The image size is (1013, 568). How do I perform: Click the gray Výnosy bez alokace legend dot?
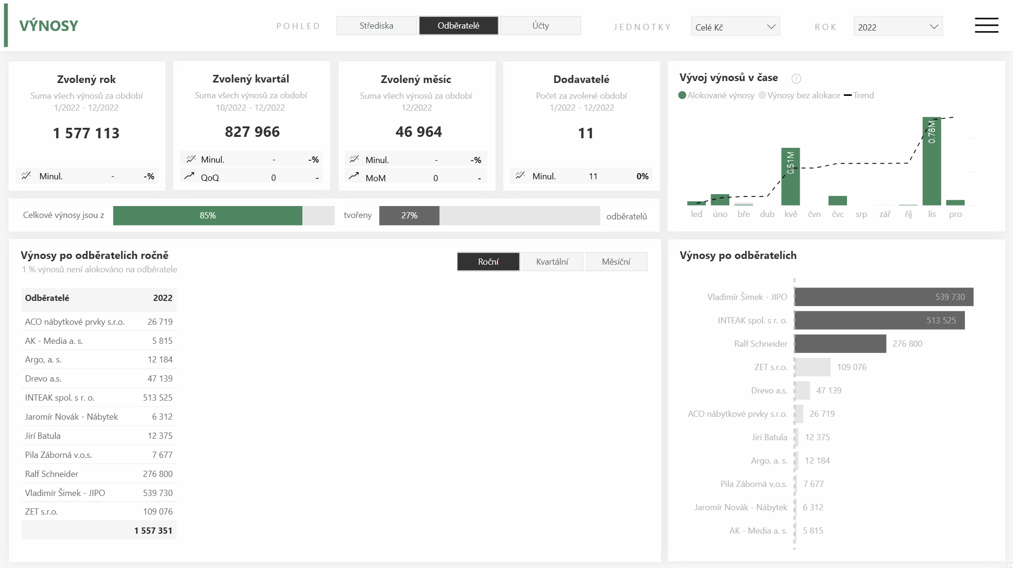click(762, 95)
